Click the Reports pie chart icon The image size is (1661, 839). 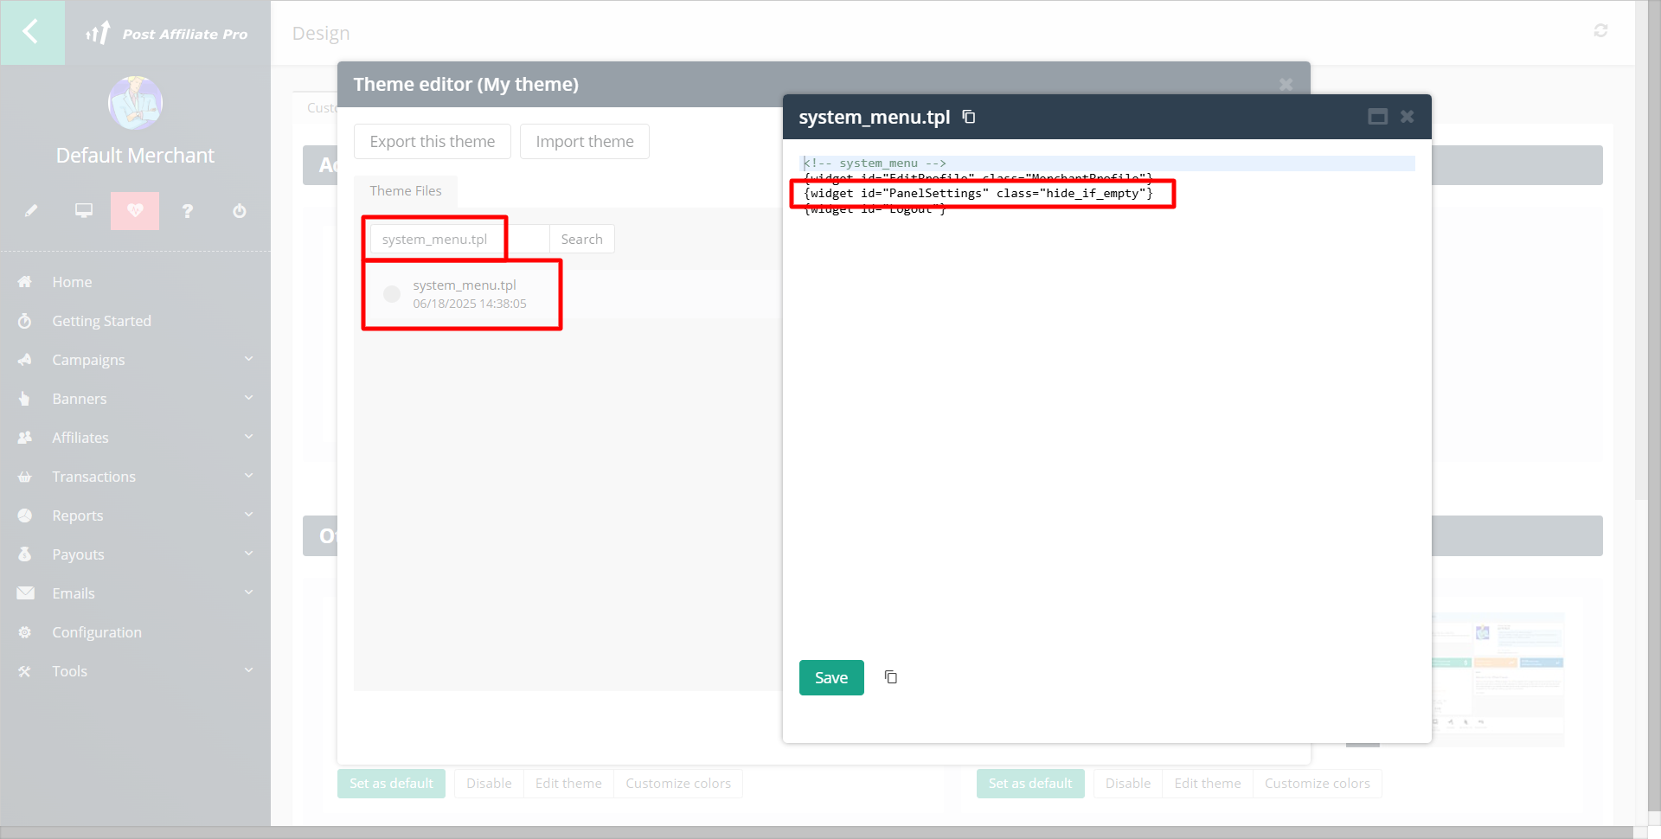click(25, 516)
